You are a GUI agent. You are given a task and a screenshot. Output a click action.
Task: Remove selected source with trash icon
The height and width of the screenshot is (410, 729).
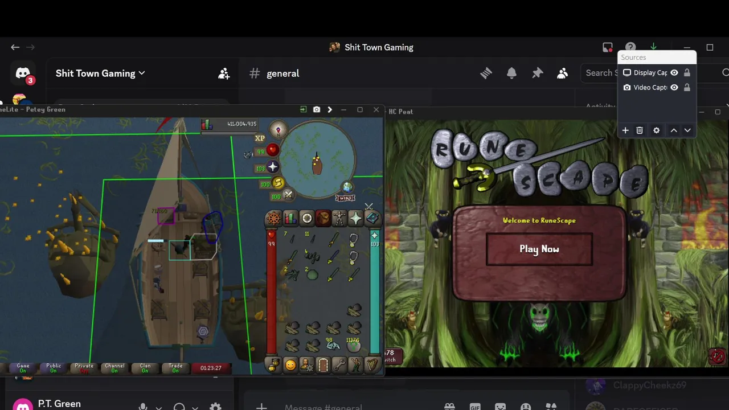[x=640, y=130]
